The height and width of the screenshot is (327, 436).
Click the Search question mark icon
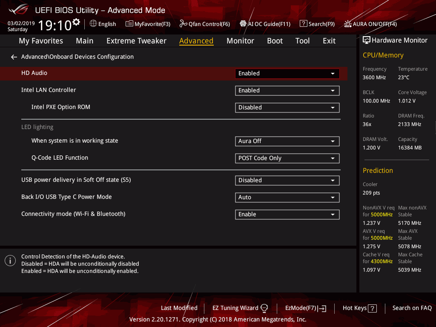coord(303,24)
